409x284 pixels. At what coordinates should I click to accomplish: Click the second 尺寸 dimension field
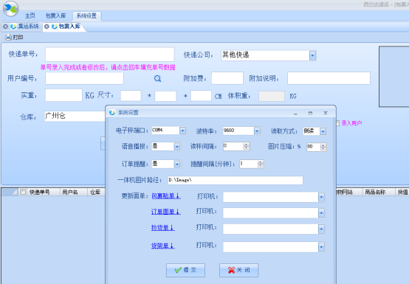click(x=165, y=96)
